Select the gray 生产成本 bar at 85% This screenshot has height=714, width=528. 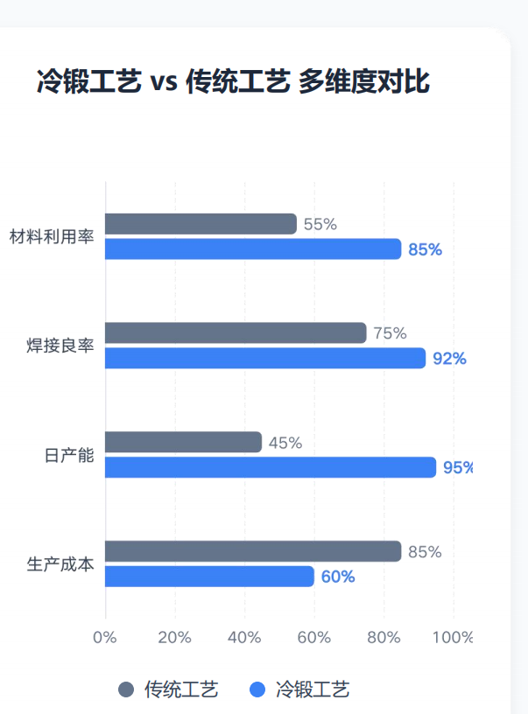253,551
